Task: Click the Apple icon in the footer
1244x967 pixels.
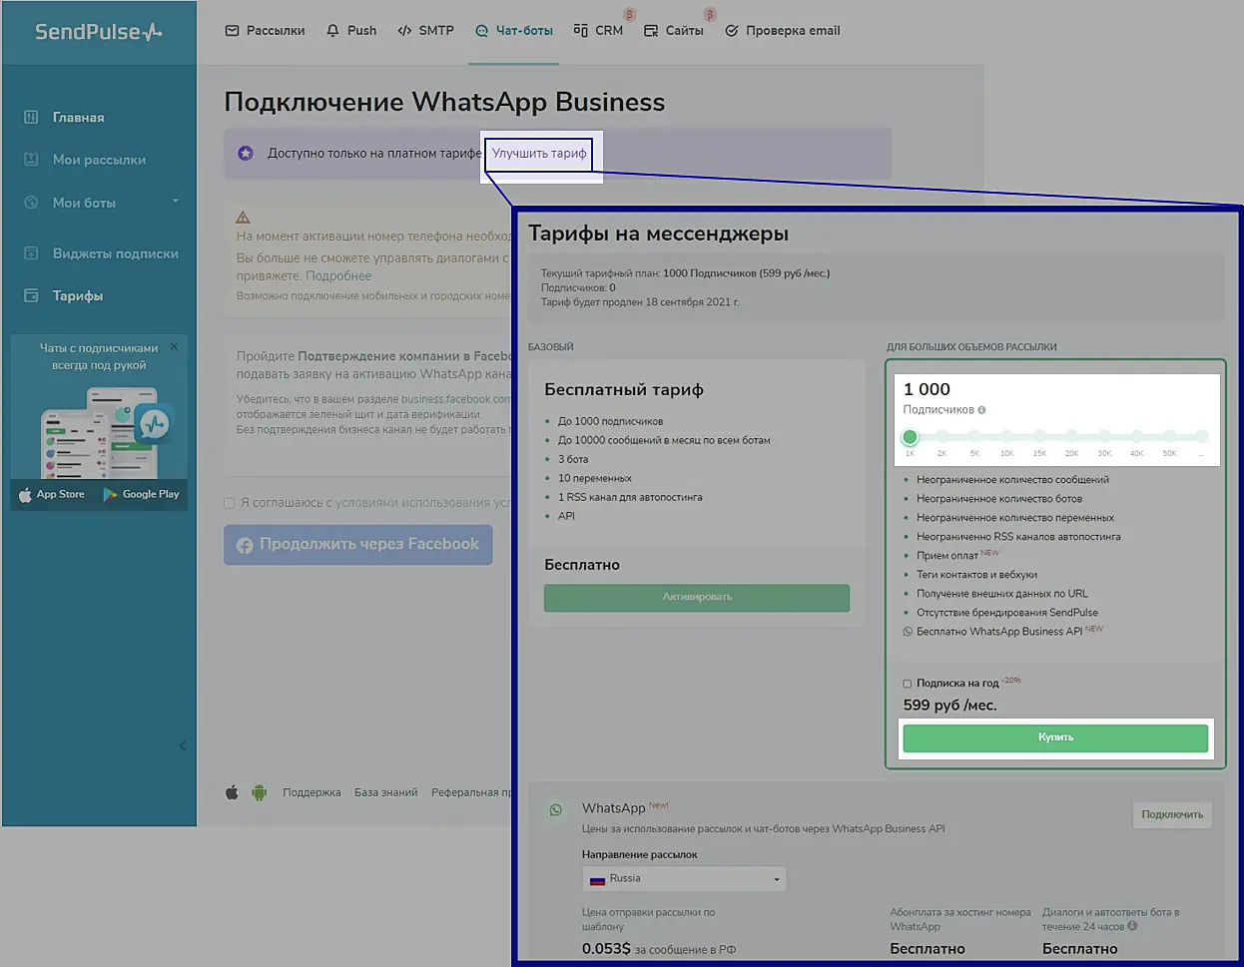Action: click(x=232, y=792)
